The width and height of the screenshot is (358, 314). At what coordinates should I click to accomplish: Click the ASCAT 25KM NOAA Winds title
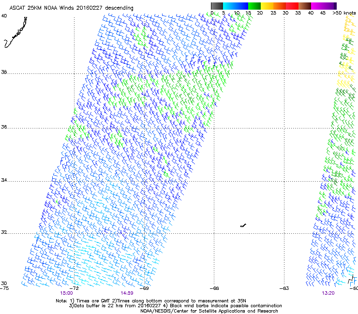(x=71, y=8)
